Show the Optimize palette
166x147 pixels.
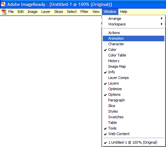coord(134,89)
